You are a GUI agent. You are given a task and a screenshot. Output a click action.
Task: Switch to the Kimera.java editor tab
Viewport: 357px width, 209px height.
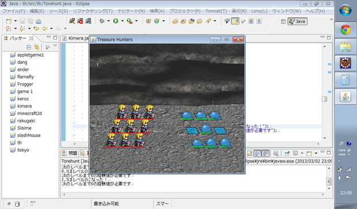76,38
